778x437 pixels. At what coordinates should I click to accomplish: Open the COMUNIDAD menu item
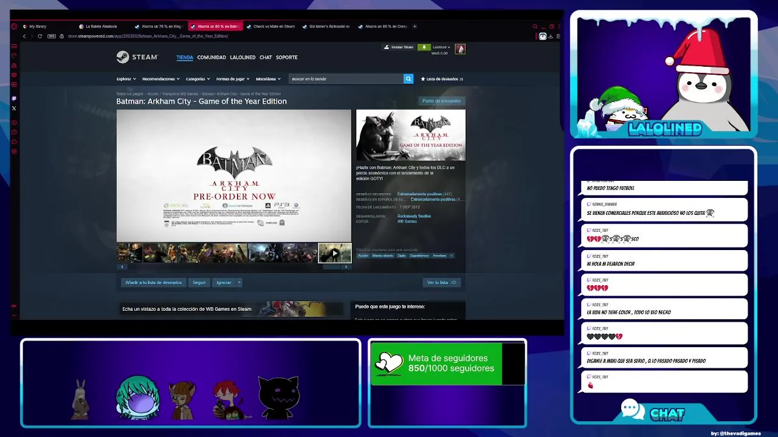coord(212,58)
